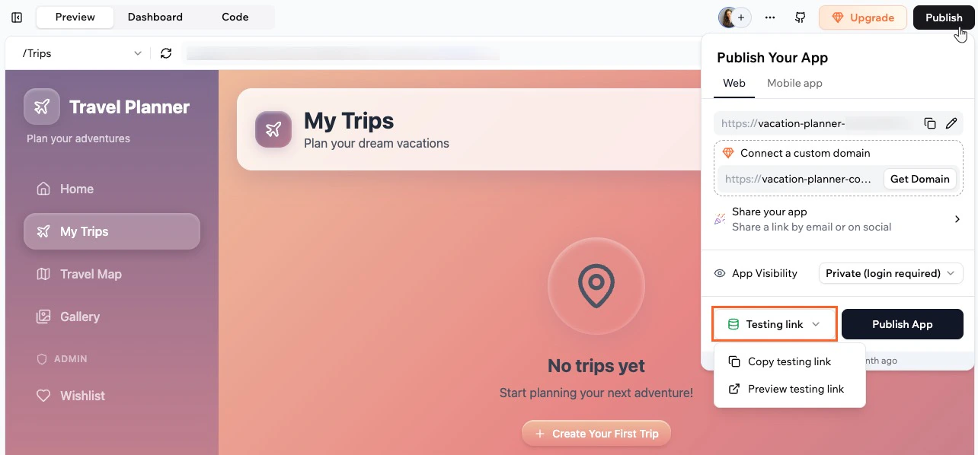Click the GitHub icon in top bar

(800, 17)
